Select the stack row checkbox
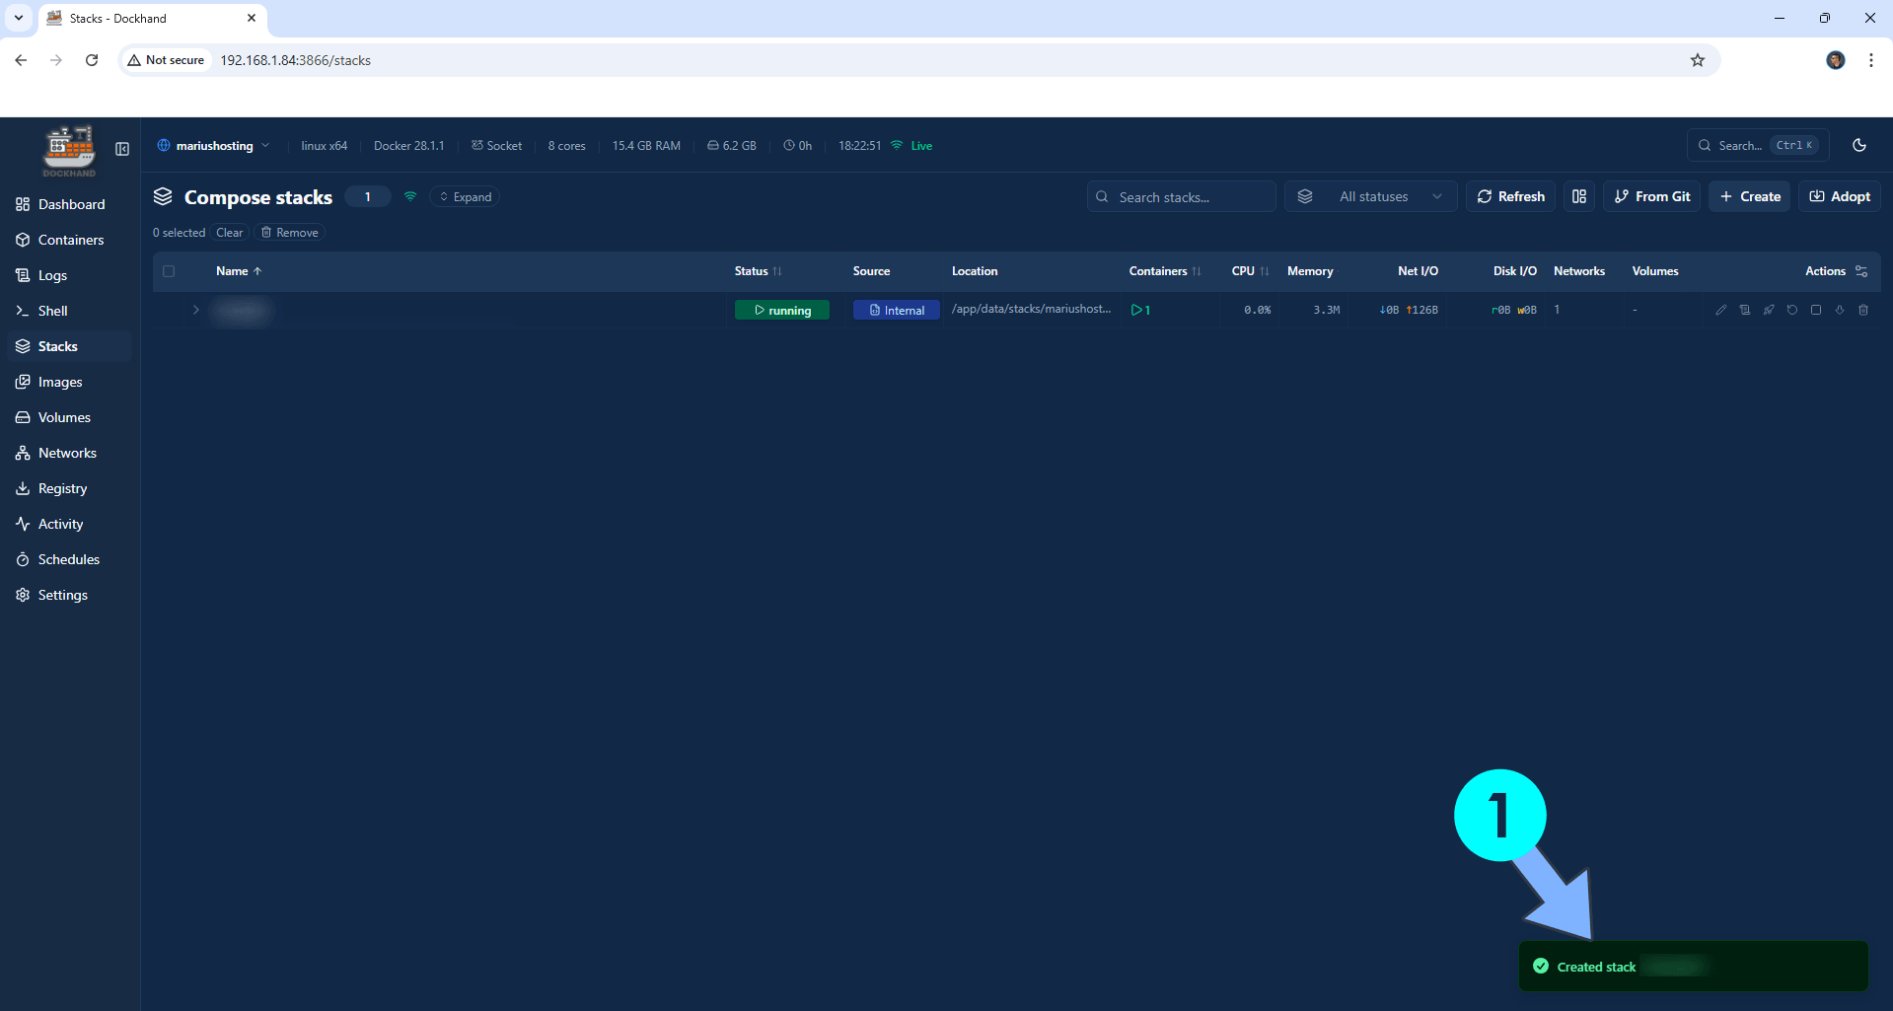This screenshot has width=1893, height=1011. (169, 310)
